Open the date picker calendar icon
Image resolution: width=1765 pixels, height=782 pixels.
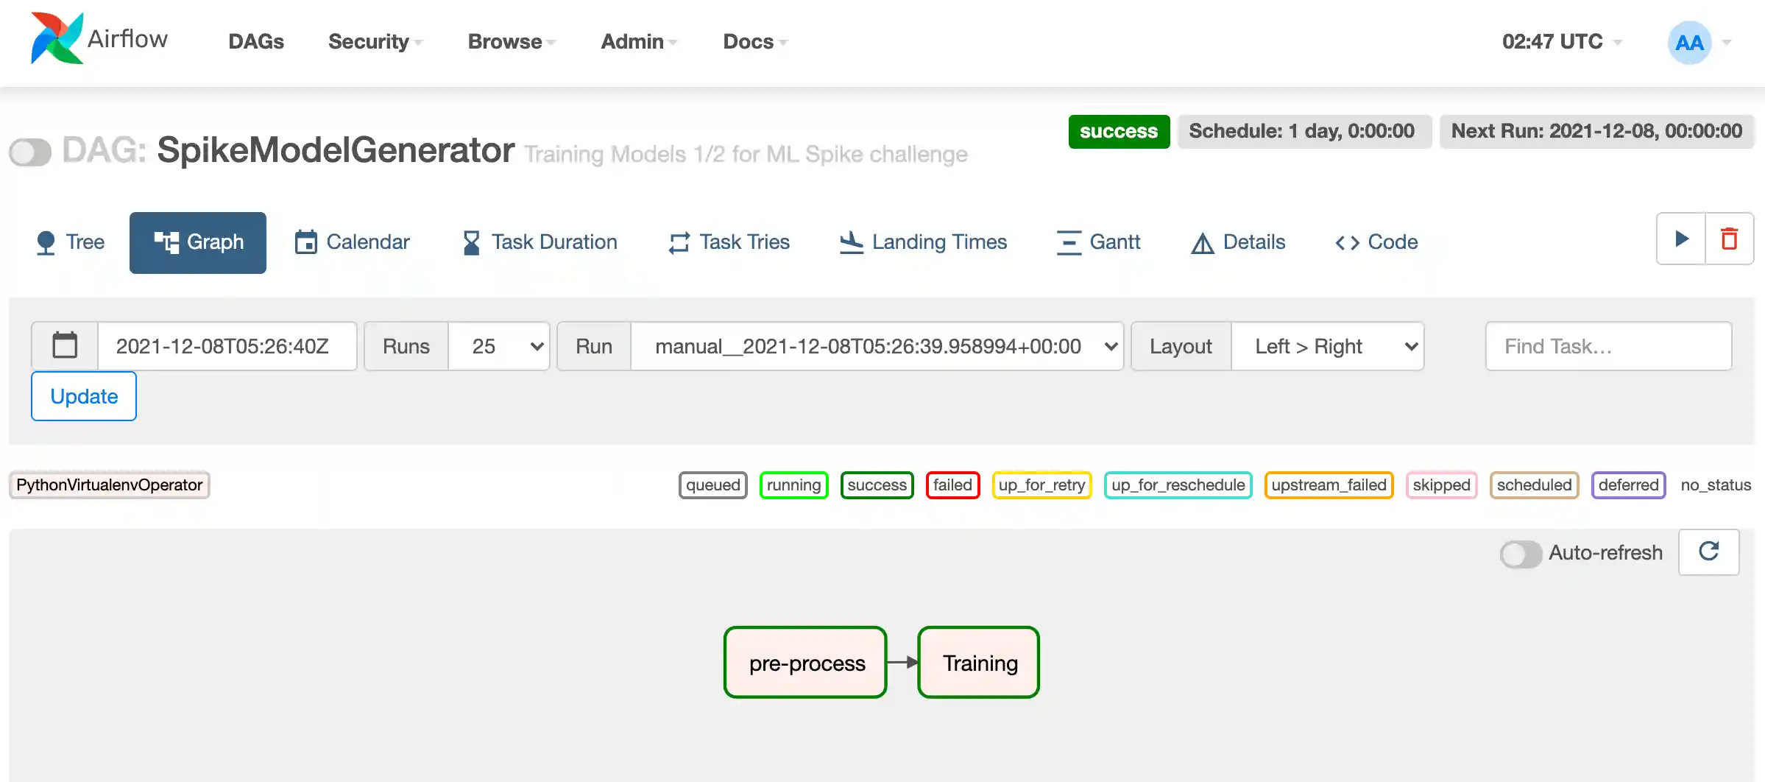(65, 345)
